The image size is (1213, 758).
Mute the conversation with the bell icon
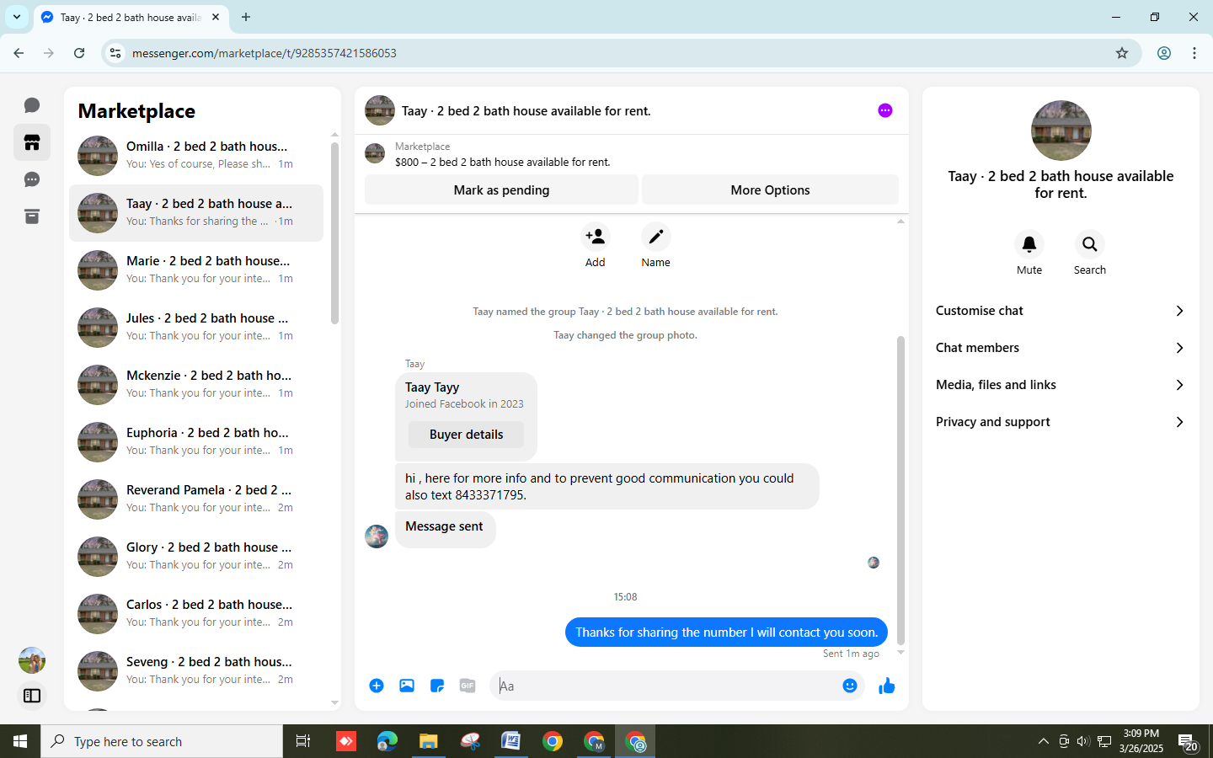tap(1029, 244)
